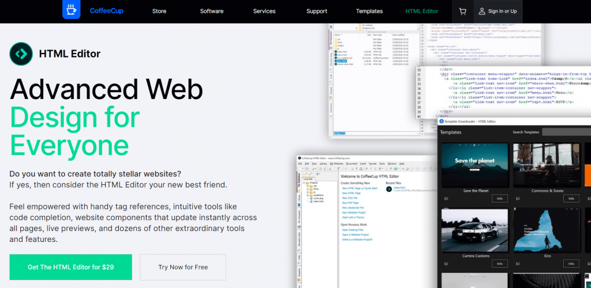Click Info button for Commons & Soons
The height and width of the screenshot is (288, 591).
(x=571, y=199)
